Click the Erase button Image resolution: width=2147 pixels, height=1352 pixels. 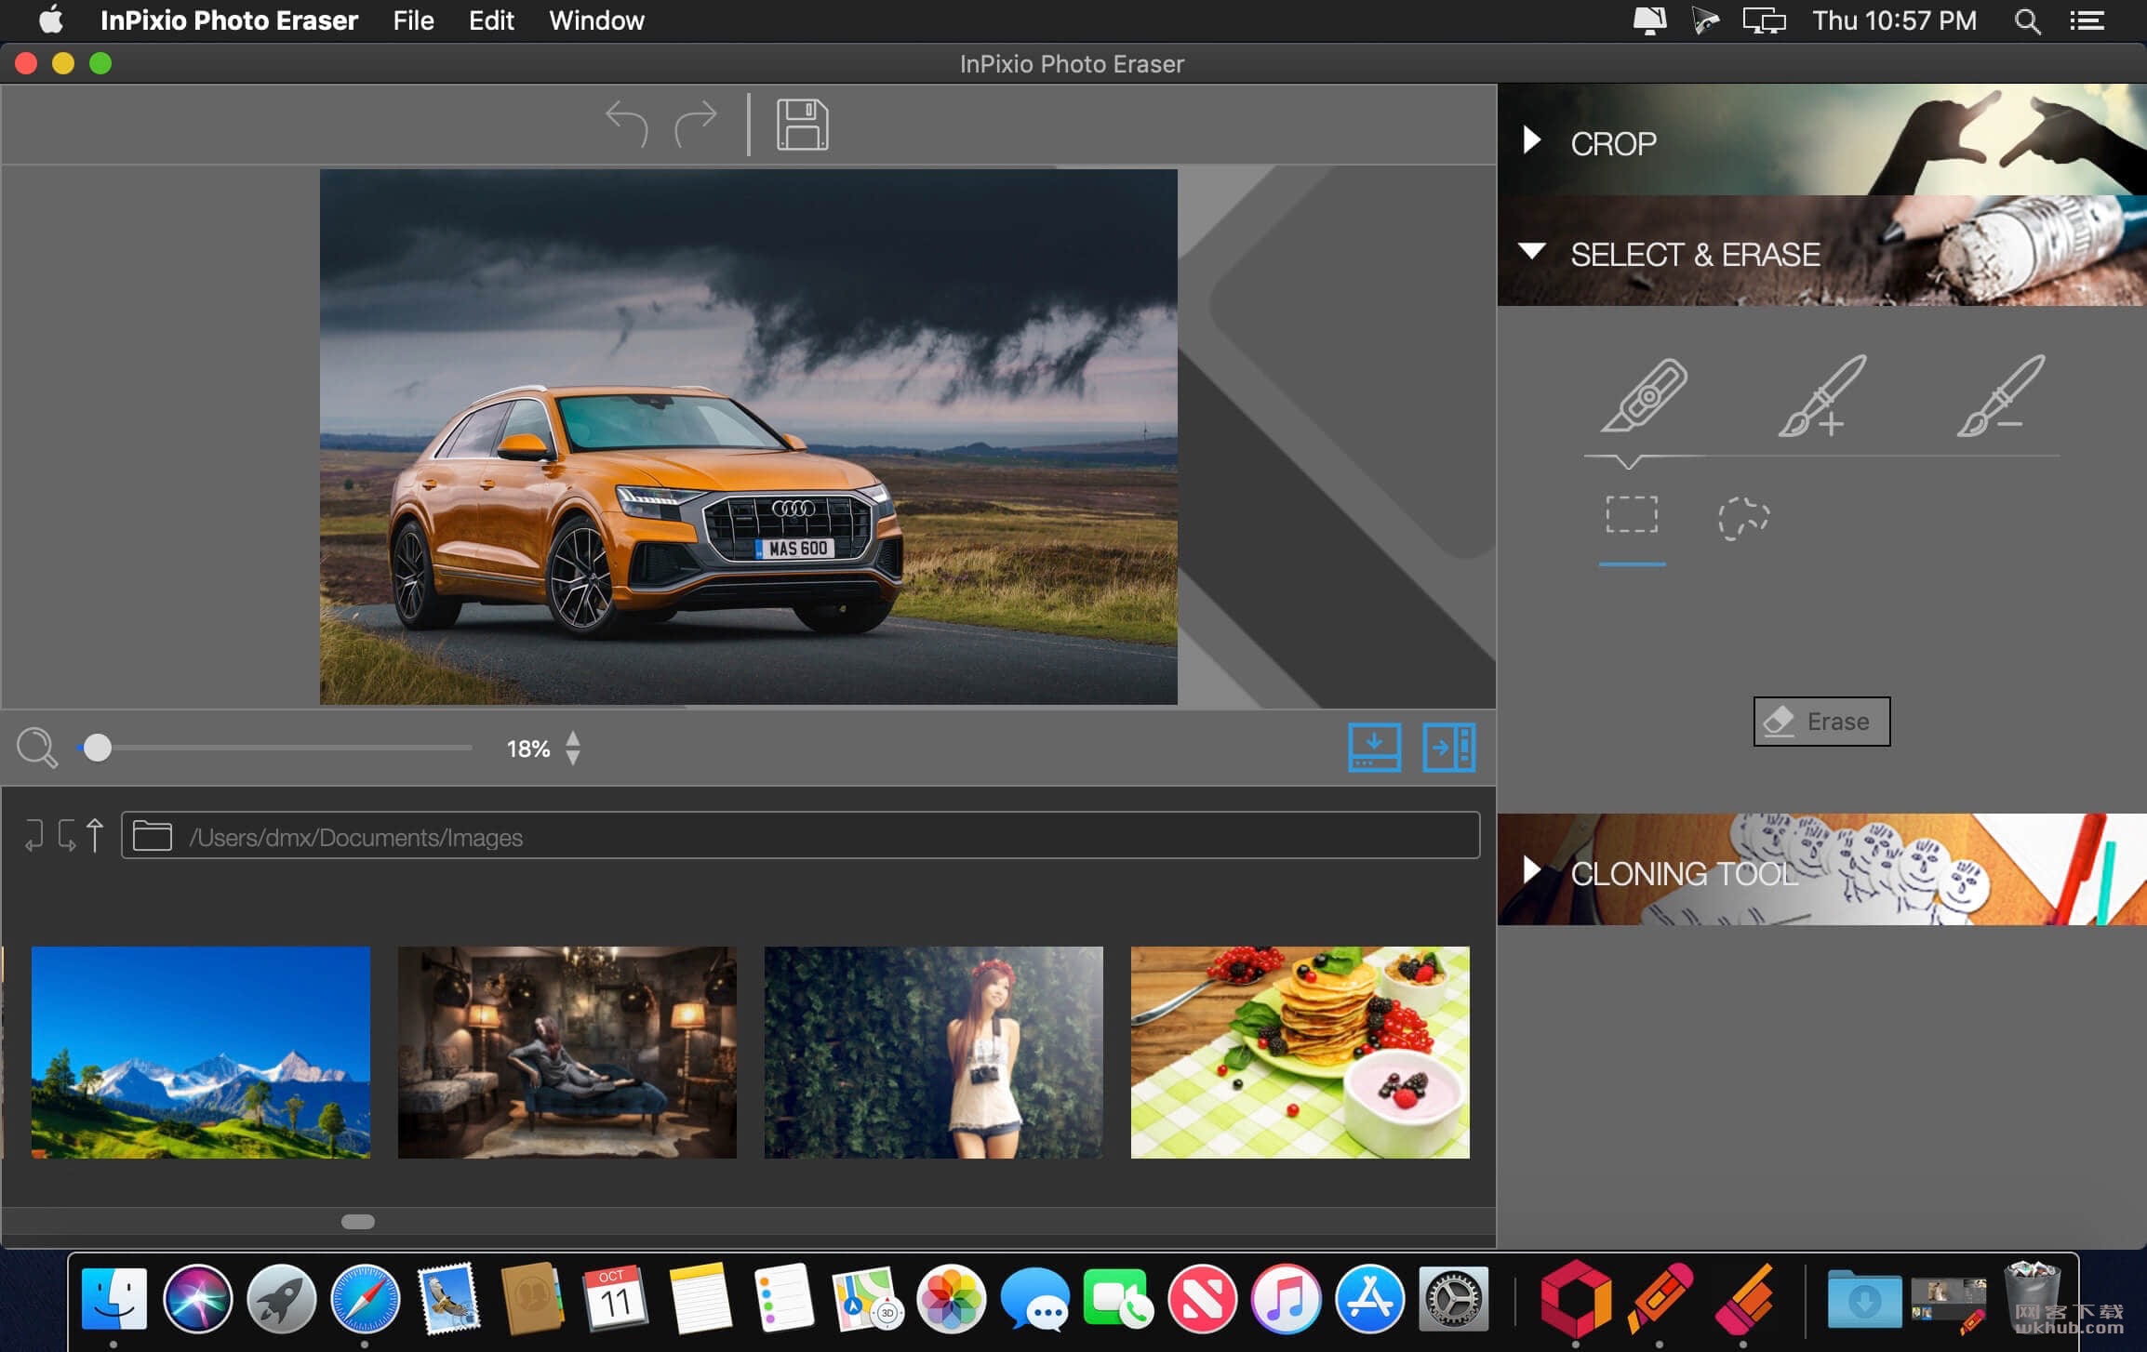coord(1821,722)
